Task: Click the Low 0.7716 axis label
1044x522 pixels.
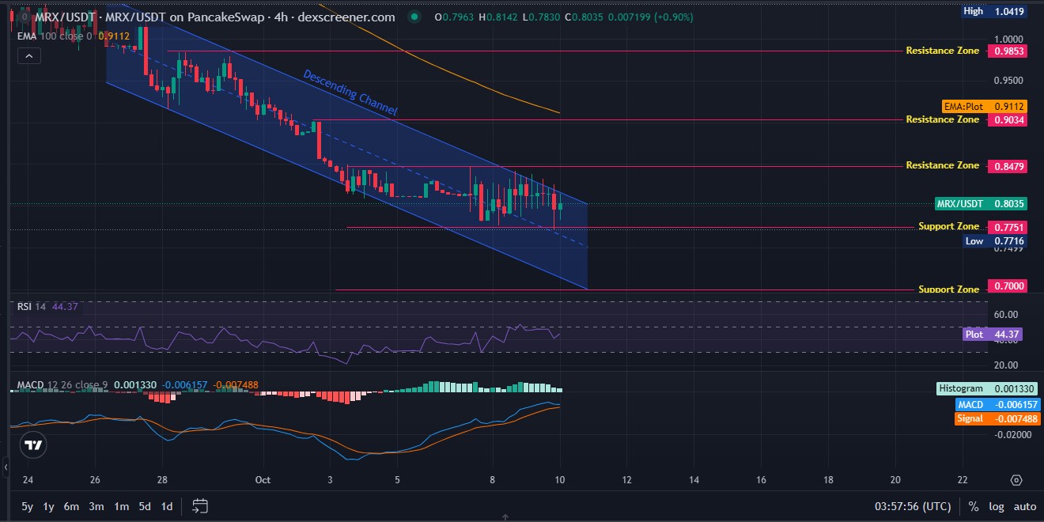Action: click(994, 240)
